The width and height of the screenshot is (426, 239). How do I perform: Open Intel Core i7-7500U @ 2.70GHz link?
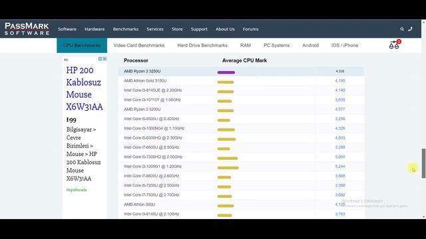point(151,195)
